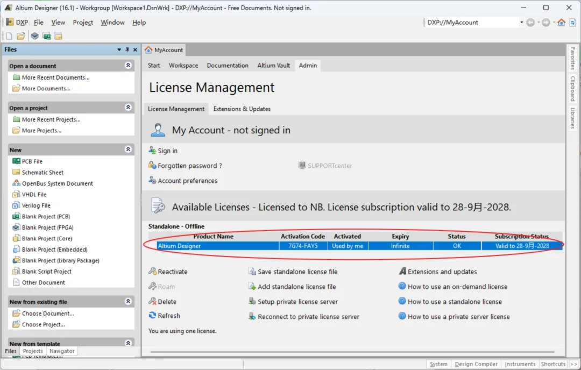581x370 pixels.
Task: Click the System button in status bar
Action: 438,364
